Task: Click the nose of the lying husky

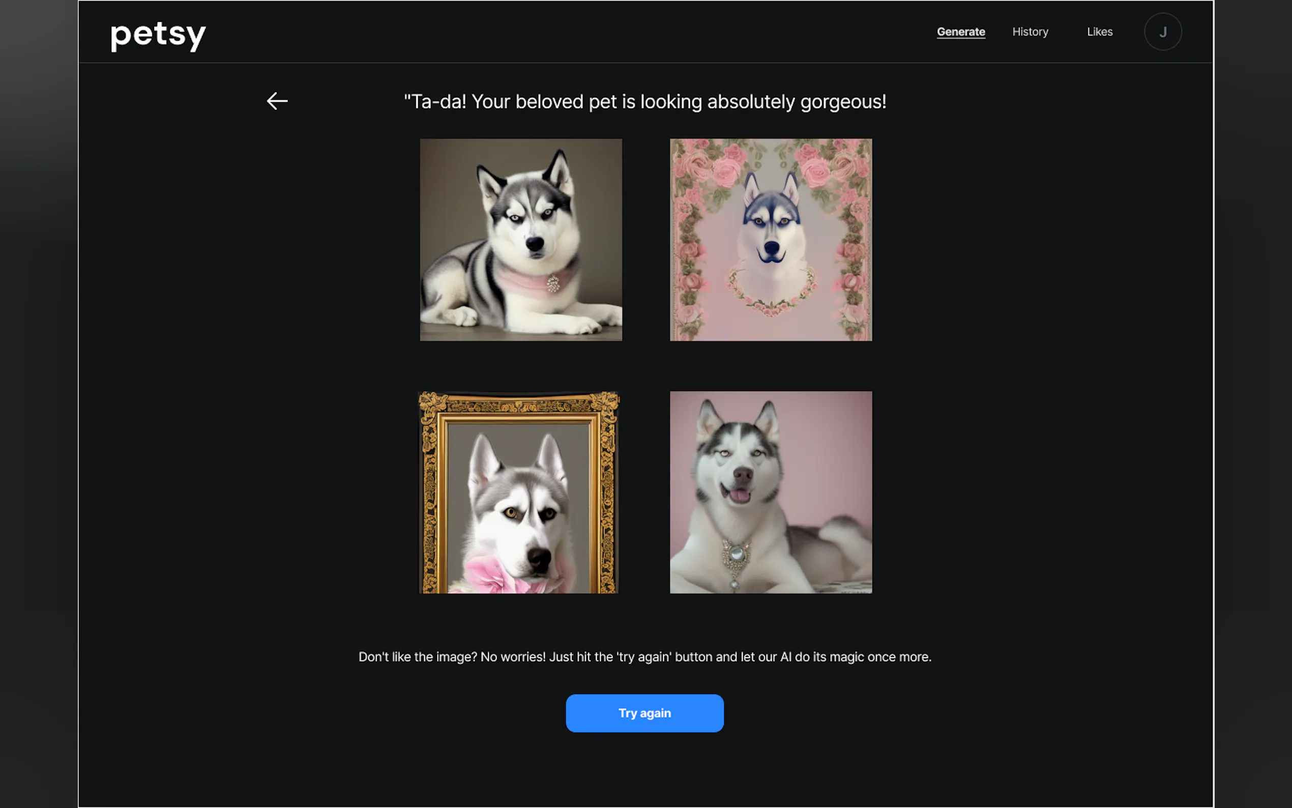Action: [535, 244]
